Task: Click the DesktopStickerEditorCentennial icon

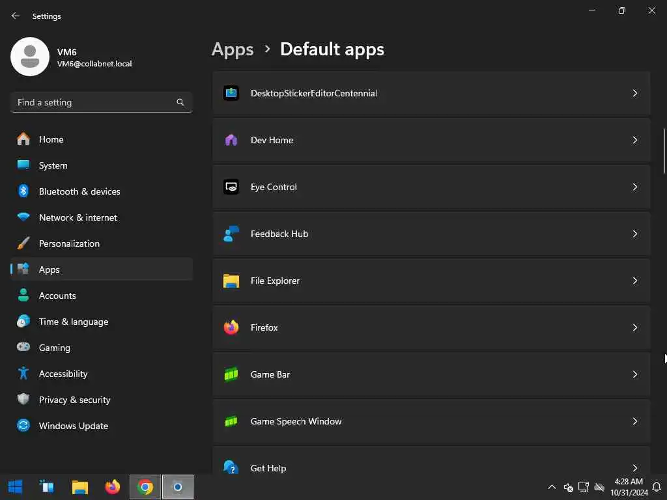Action: pos(231,93)
